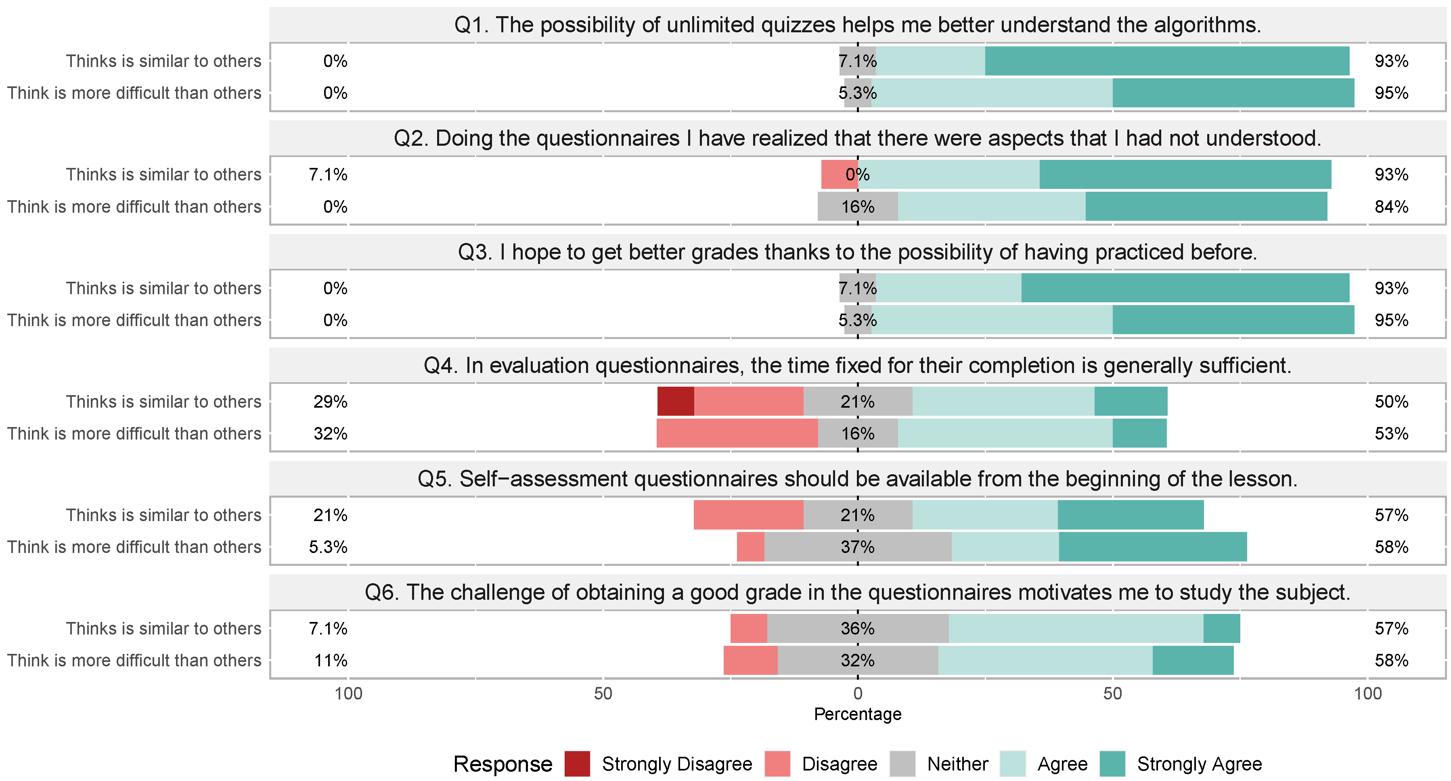Click the Agree legend color swatch
1451x781 pixels.
coord(1013,764)
